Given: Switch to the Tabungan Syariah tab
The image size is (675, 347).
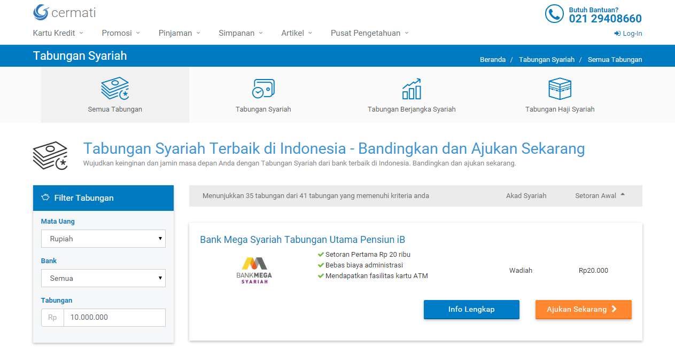Looking at the screenshot, I should 263,95.
